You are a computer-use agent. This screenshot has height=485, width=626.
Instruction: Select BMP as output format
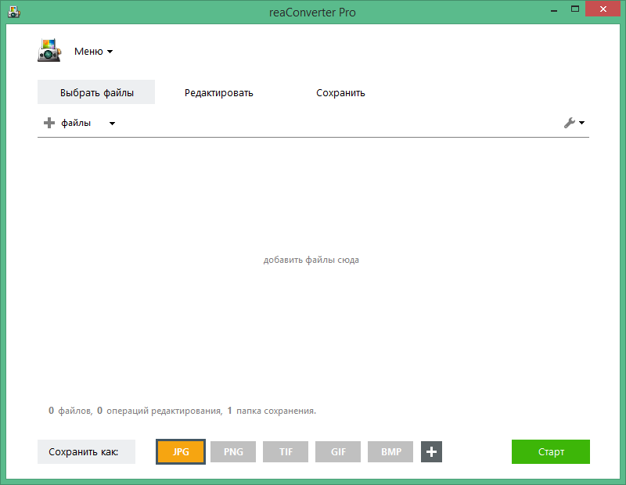[x=390, y=451]
